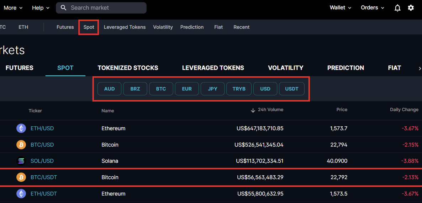Sort by the Price column header
This screenshot has height=203, width=422.
pyautogui.click(x=342, y=110)
